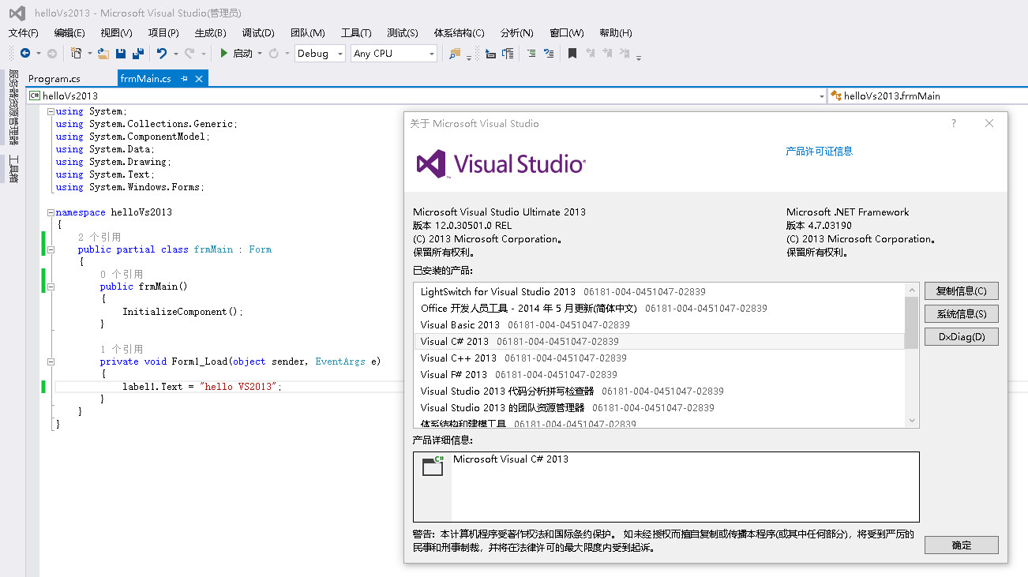Viewport: 1028px width, 577px height.
Task: Pin the frmMain.cs tab with pin icon
Action: (185, 79)
